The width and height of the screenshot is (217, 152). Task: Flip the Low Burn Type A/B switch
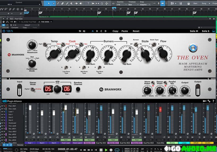66,68
